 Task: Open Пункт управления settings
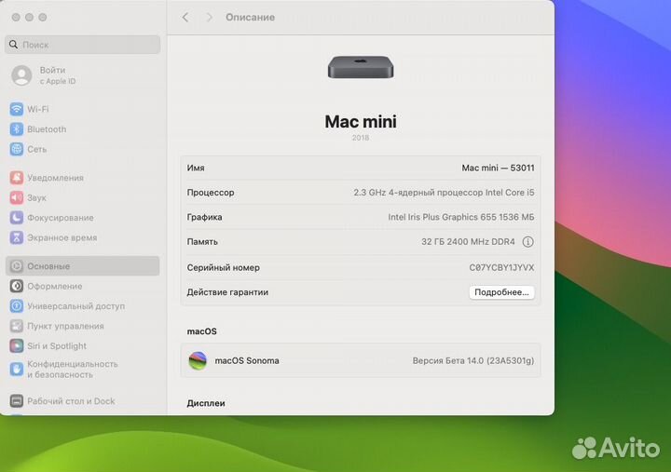[83, 326]
